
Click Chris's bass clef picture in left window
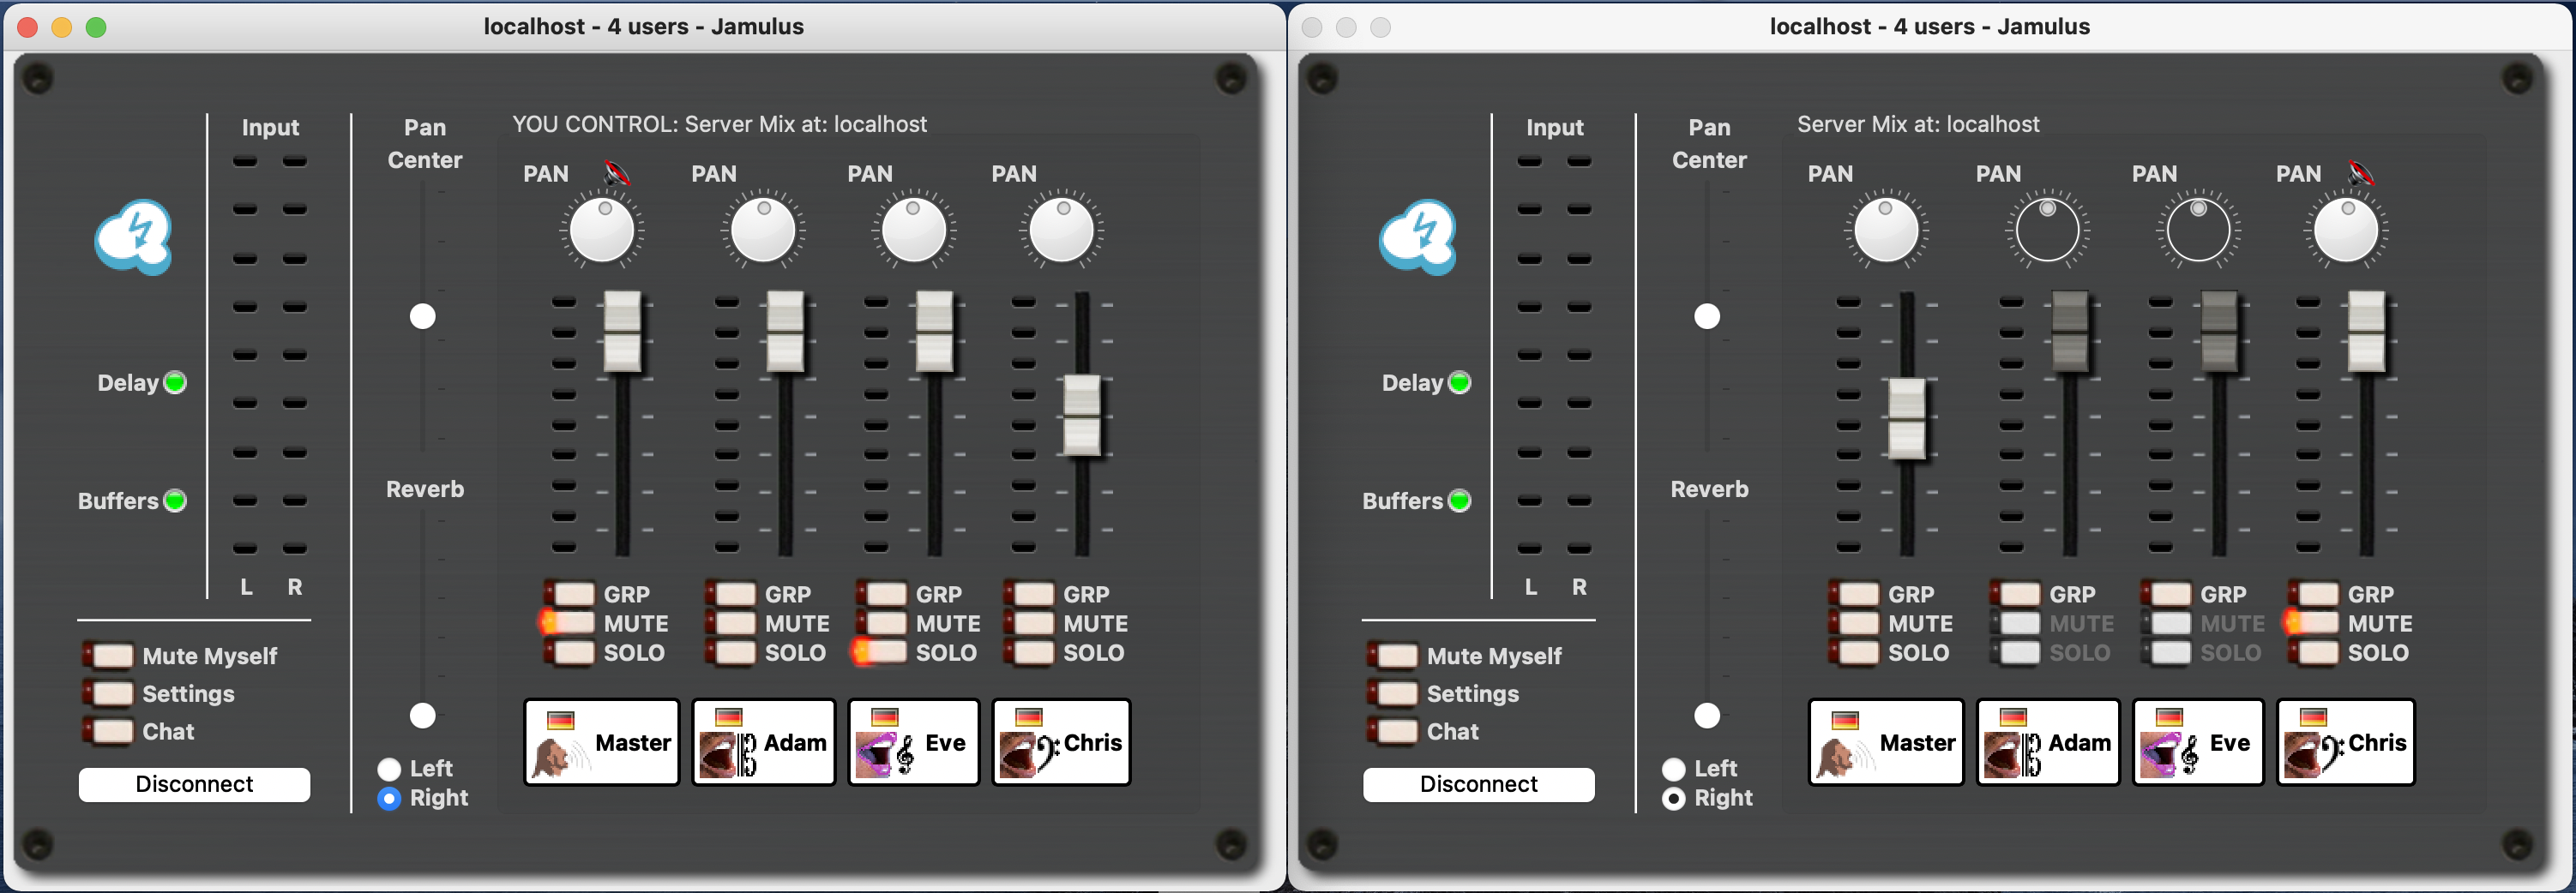[1029, 754]
